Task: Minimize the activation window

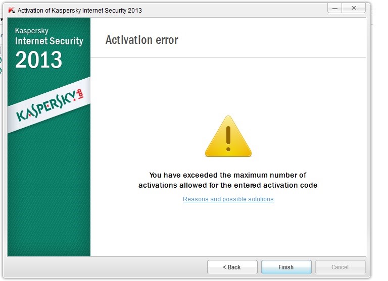Action: (x=335, y=8)
